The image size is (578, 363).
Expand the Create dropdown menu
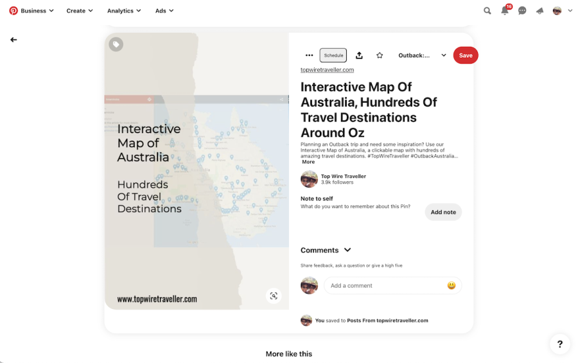80,11
